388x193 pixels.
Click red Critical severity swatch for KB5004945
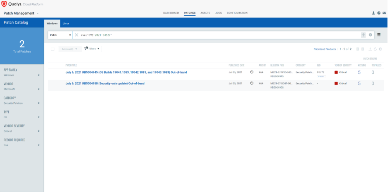336,72
